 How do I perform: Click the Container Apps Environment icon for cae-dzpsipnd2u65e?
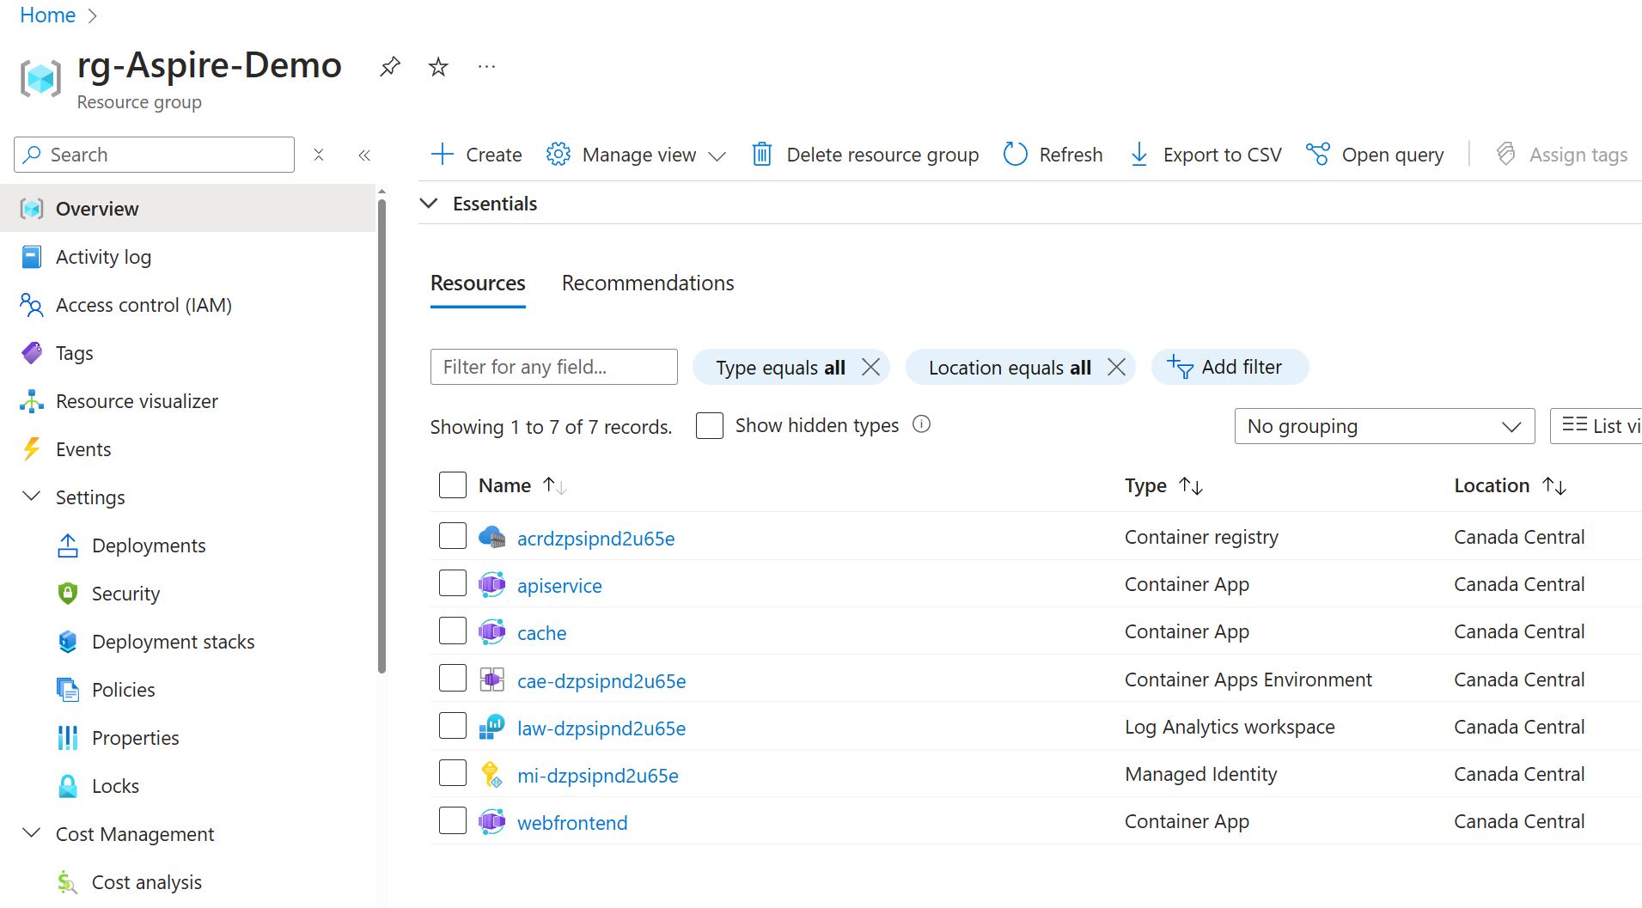[491, 680]
